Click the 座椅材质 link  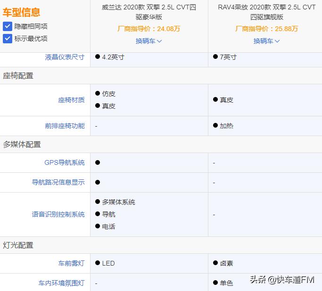71,100
